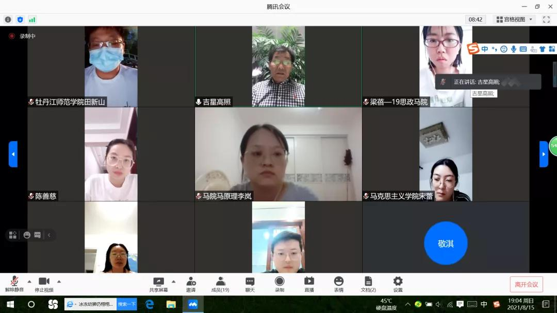Toggle the 中 language indicator in system tray
Image resolution: width=557 pixels, height=313 pixels.
click(x=484, y=304)
